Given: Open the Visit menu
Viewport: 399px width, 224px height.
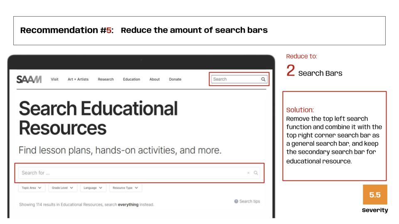Looking at the screenshot, I should pos(54,79).
